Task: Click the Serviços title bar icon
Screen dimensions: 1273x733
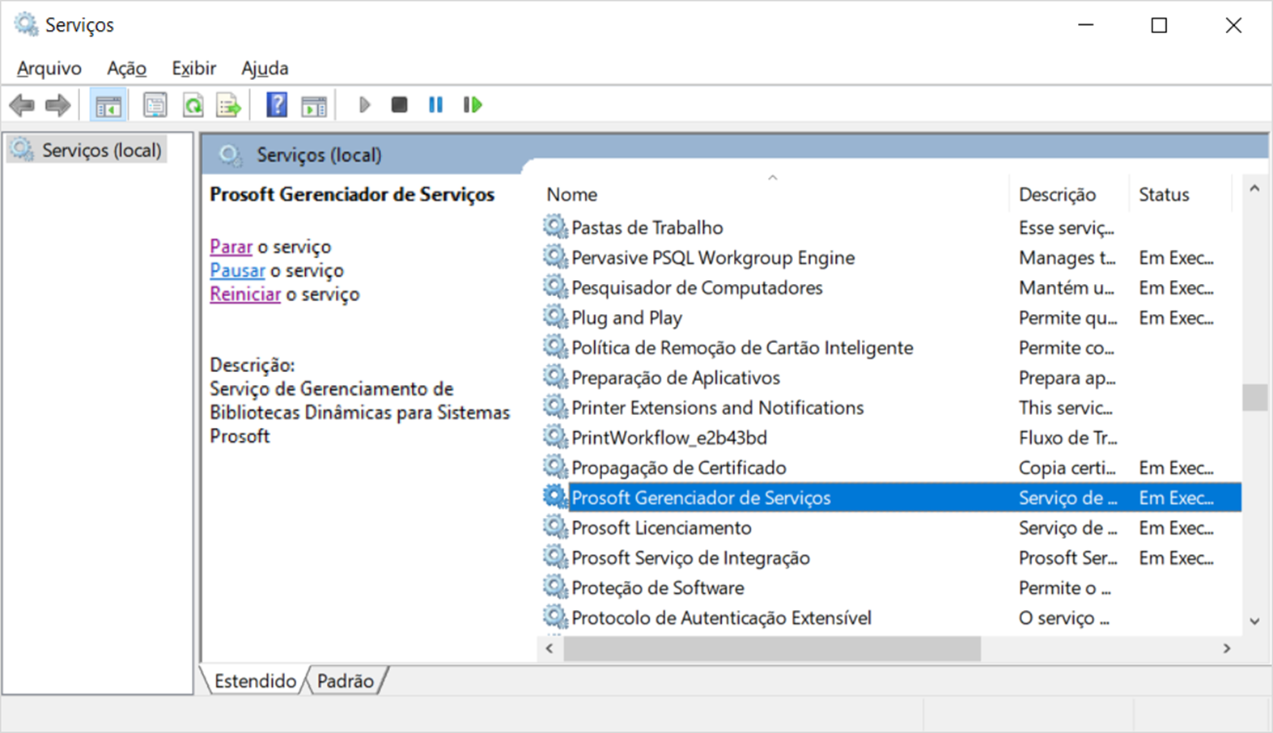Action: [27, 24]
